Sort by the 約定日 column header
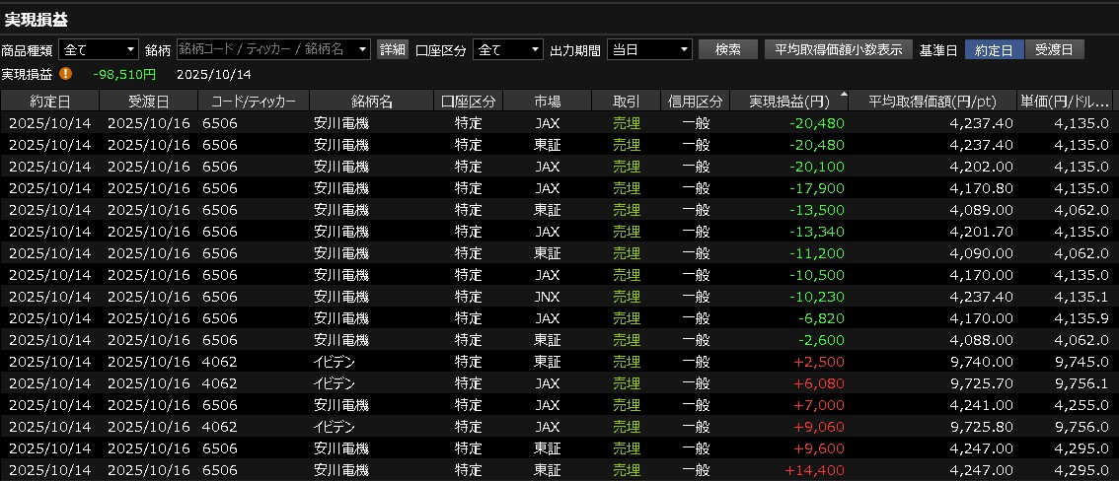The image size is (1119, 481). click(49, 101)
